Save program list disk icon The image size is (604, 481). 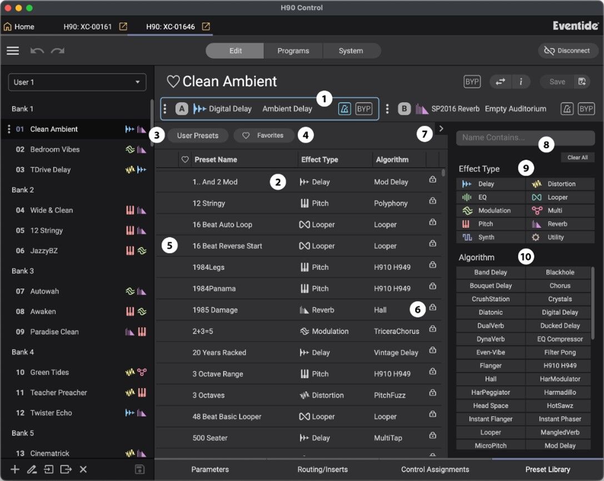[139, 469]
